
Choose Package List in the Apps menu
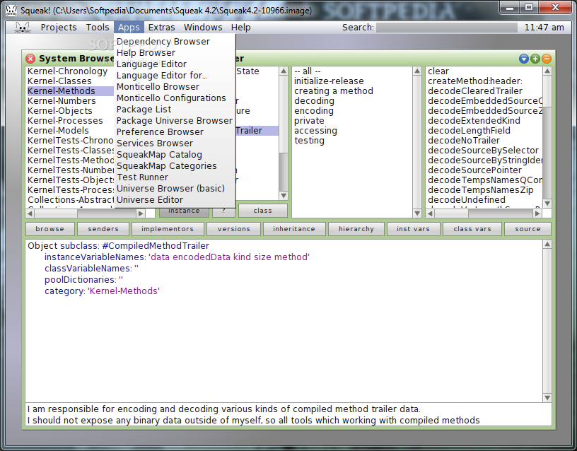click(175, 110)
